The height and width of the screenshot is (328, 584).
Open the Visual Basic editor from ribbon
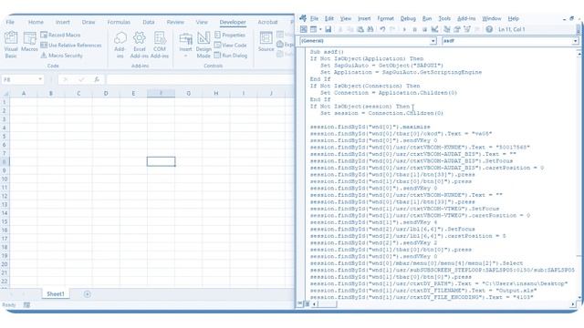tap(11, 45)
